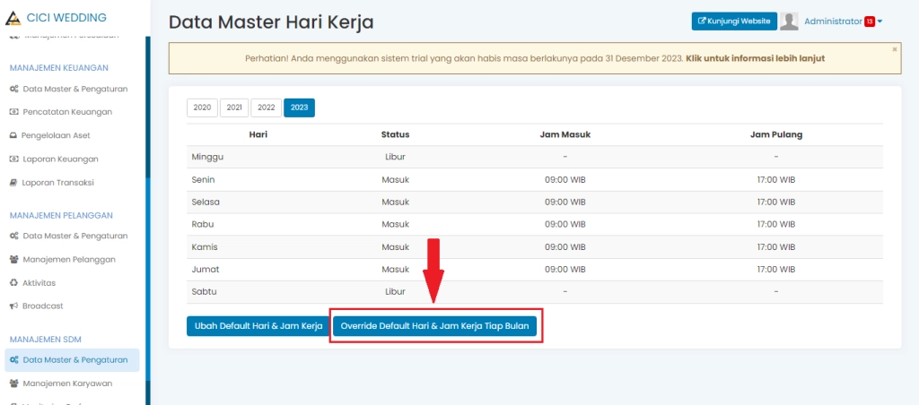Click the Selasa row day cell

pos(258,202)
